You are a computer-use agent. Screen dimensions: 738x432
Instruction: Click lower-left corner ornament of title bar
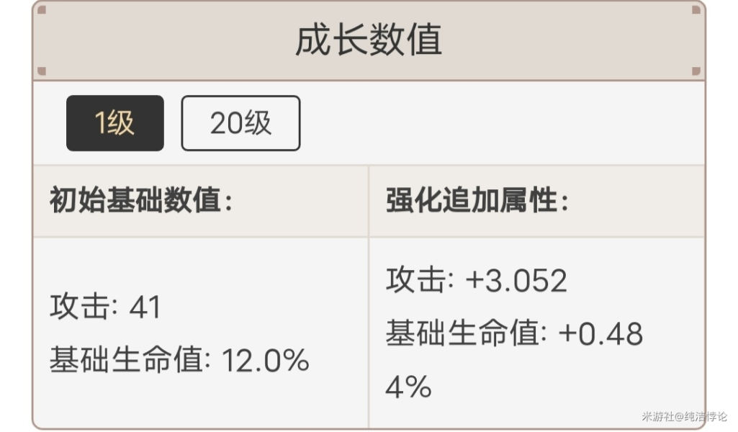point(42,71)
